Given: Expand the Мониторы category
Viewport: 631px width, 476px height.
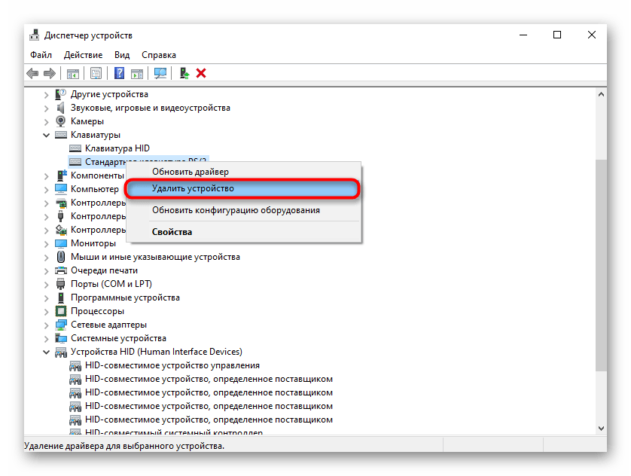Looking at the screenshot, I should (47, 243).
